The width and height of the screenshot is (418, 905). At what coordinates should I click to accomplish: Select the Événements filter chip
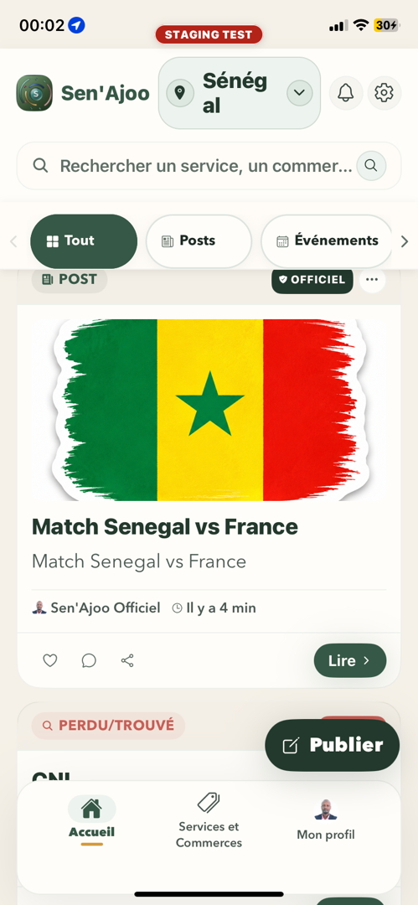[x=327, y=241]
